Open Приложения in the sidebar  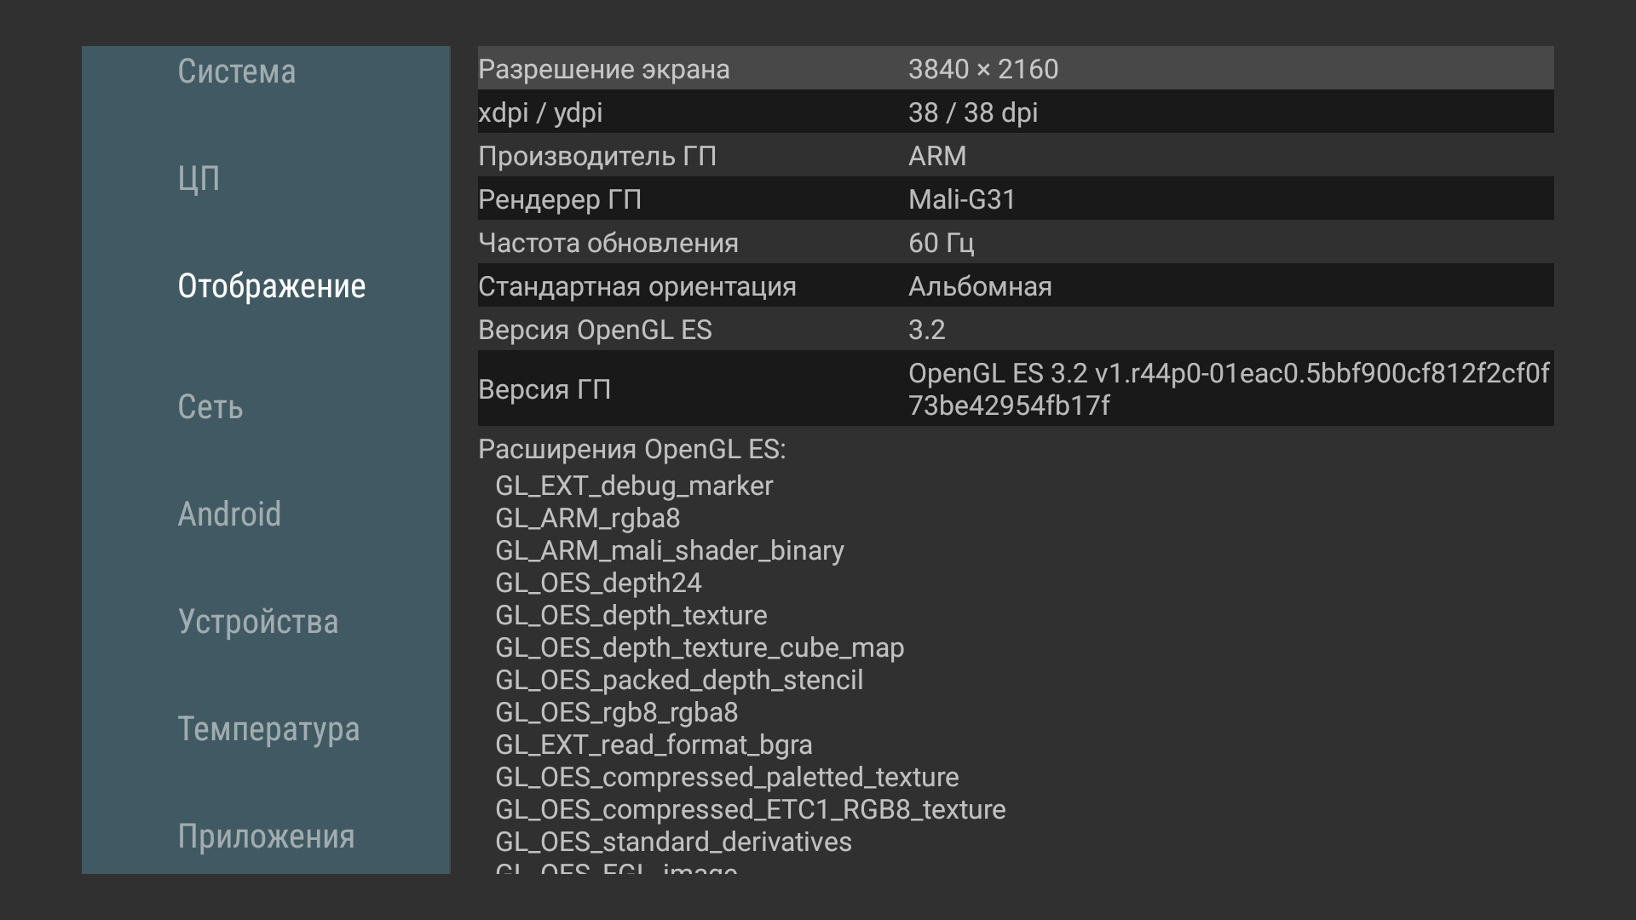(266, 837)
